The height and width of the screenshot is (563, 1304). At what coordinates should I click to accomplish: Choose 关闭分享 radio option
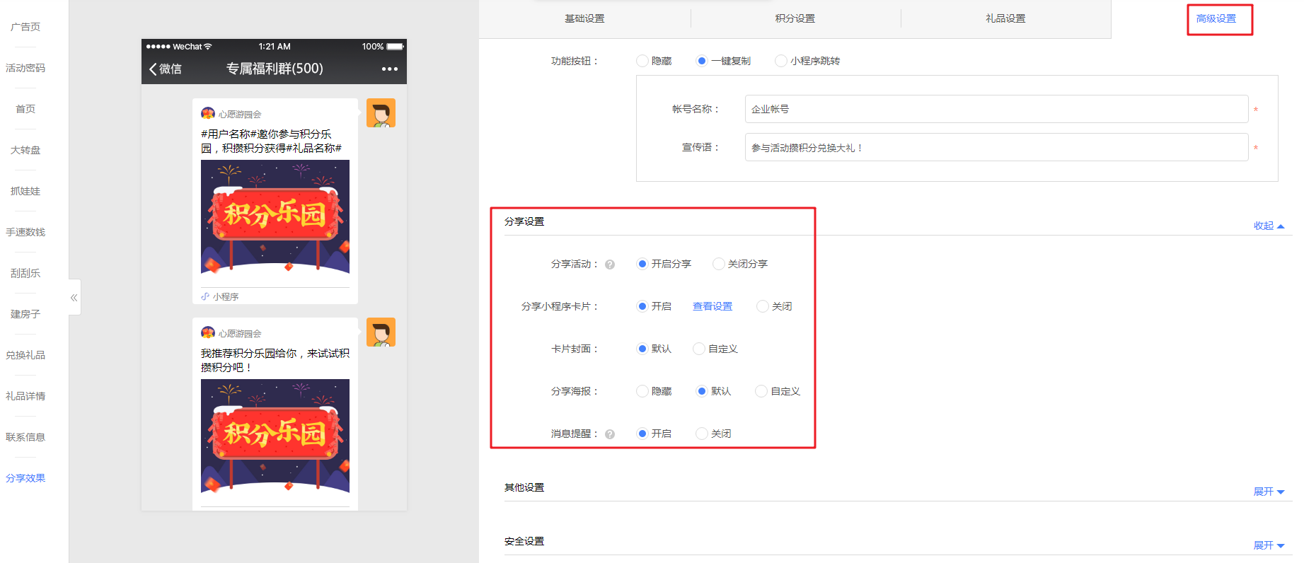click(x=719, y=264)
